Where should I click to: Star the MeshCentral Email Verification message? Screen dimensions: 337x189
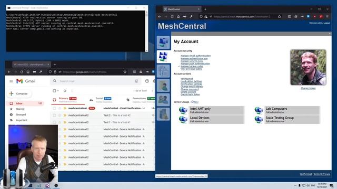60,109
